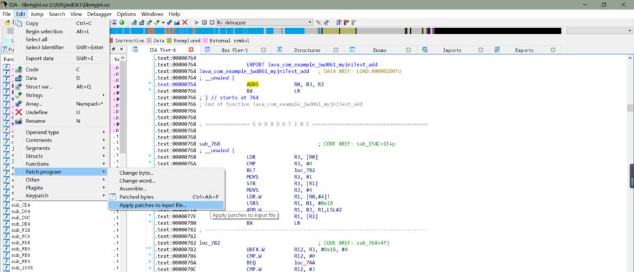Image resolution: width=634 pixels, height=272 pixels.
Task: Click Array... entry in Edit menu
Action: (x=62, y=104)
